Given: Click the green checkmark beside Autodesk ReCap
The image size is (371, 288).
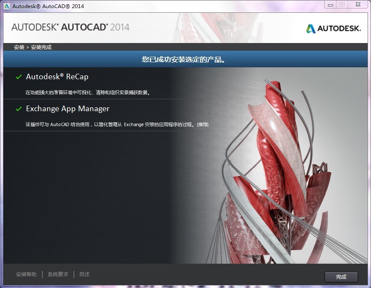Looking at the screenshot, I should [19, 77].
